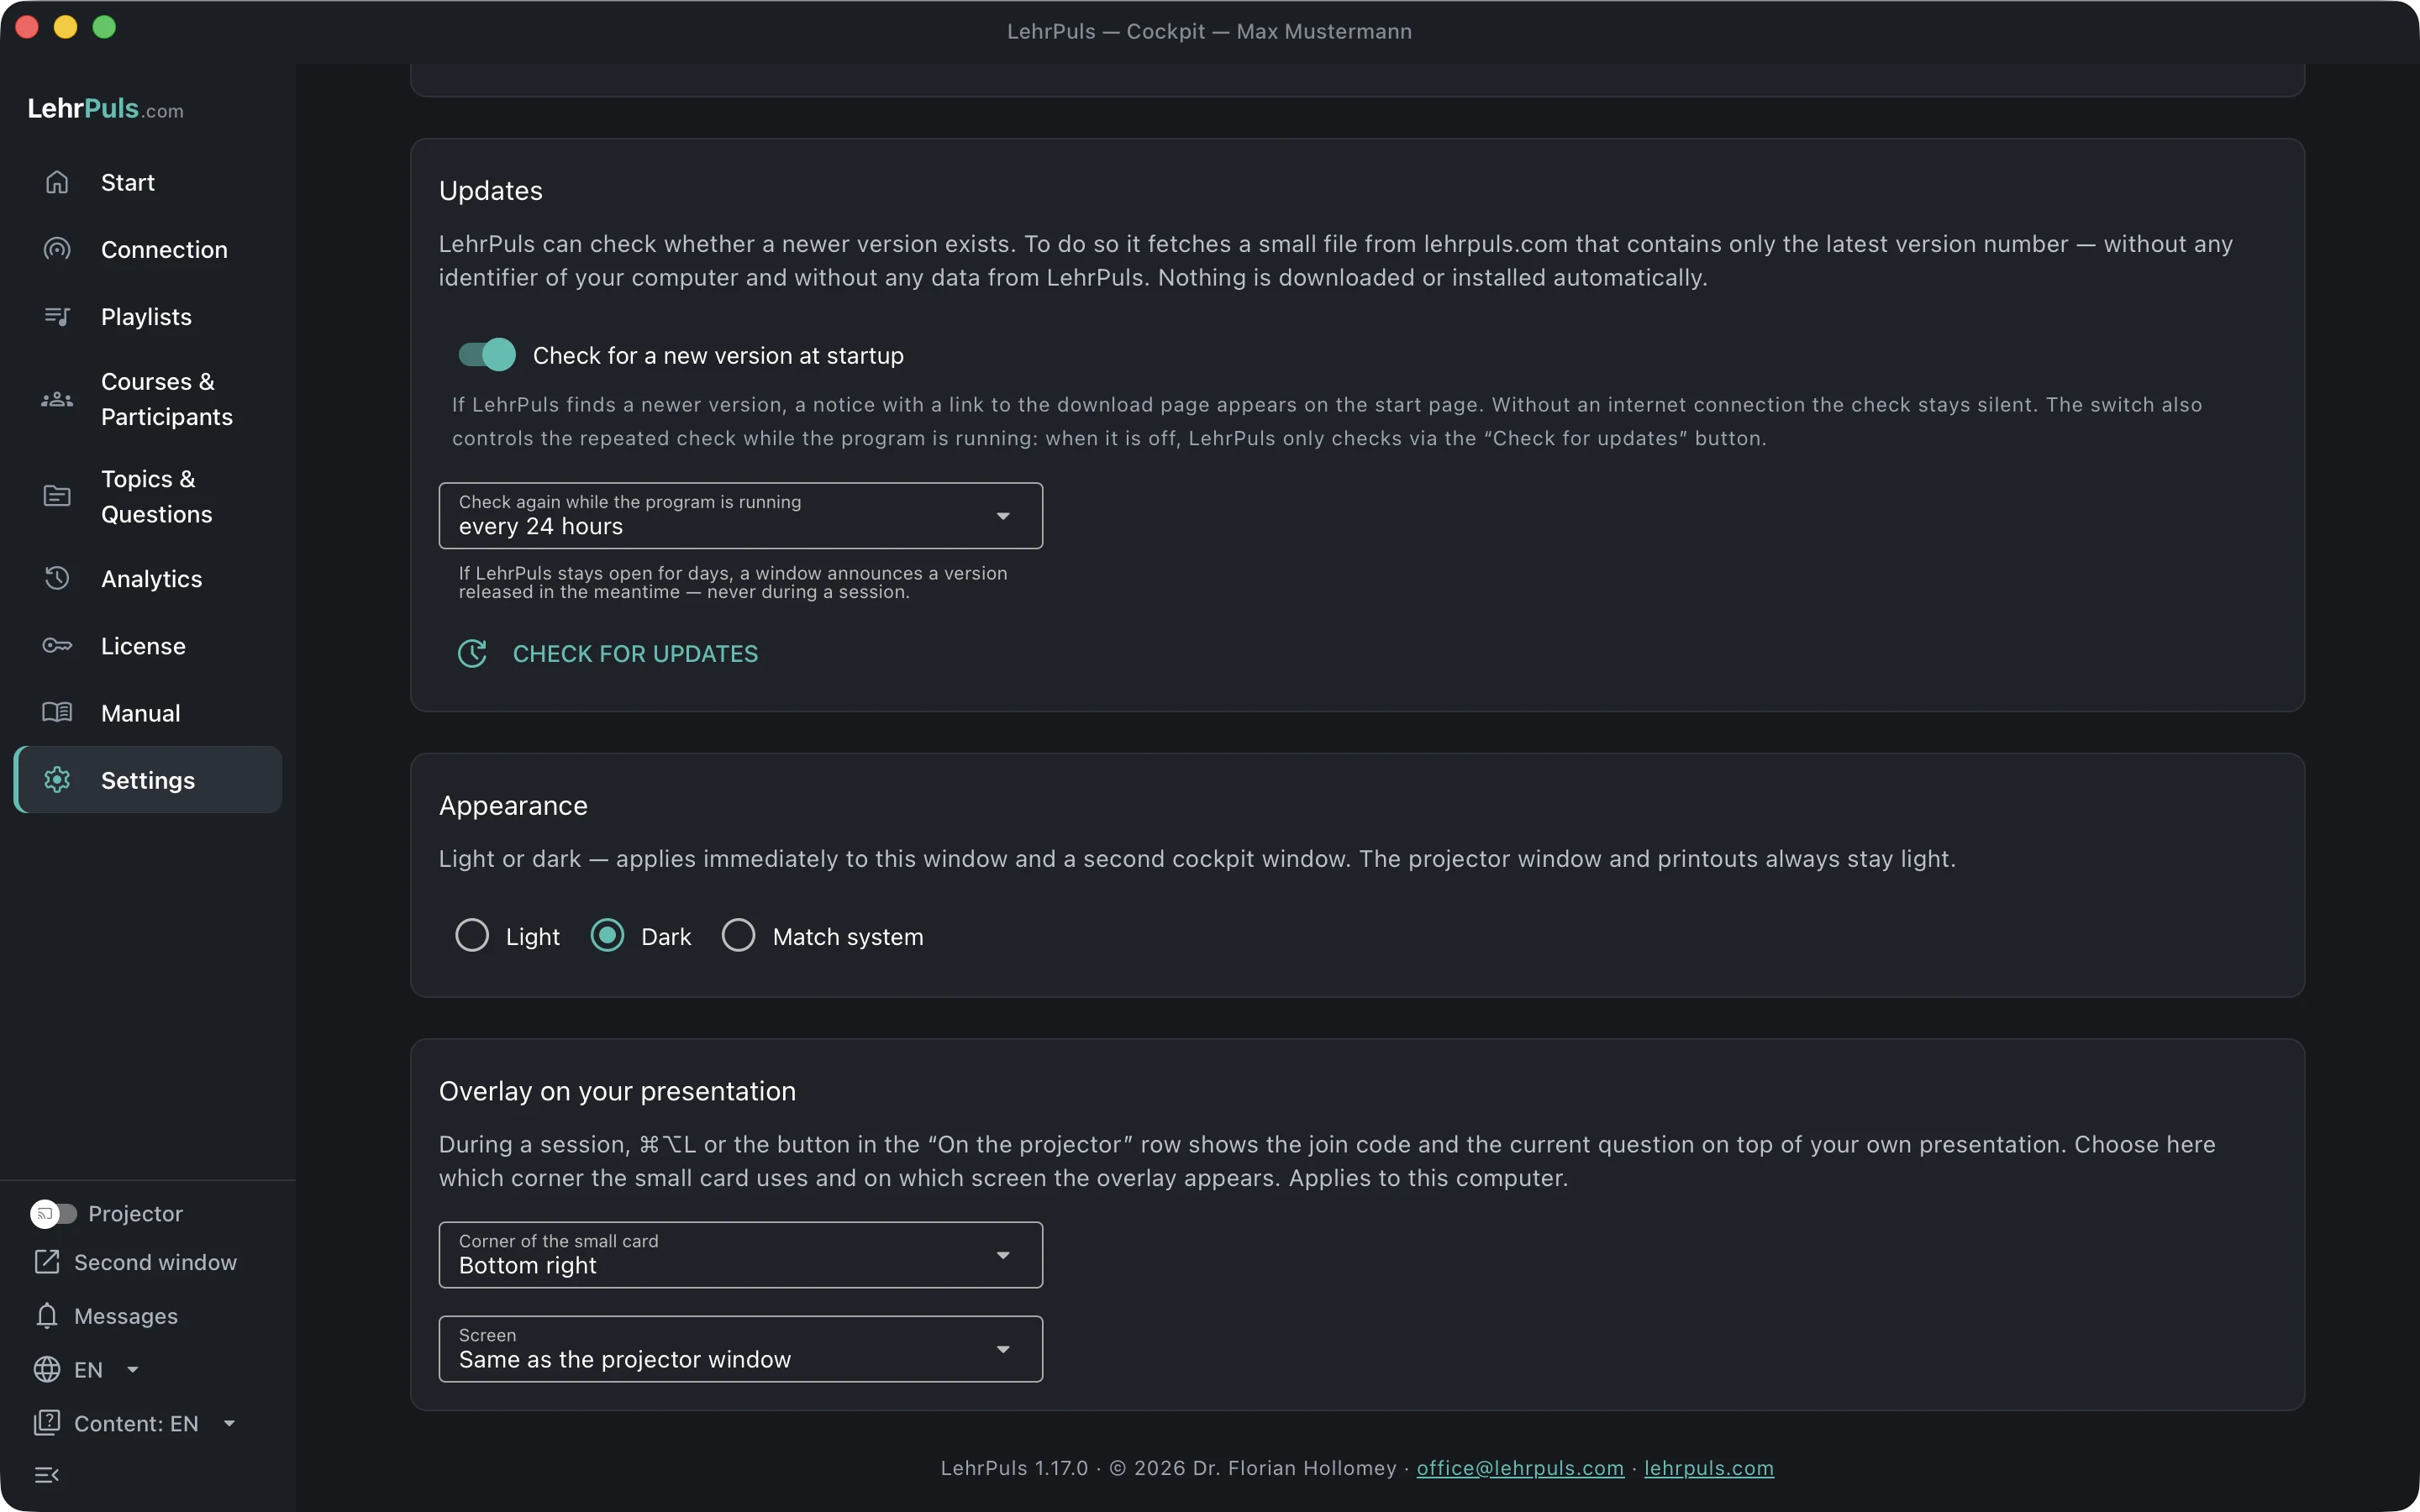Viewport: 2420px width, 1512px height.
Task: Open the Screen dropdown
Action: pos(741,1348)
